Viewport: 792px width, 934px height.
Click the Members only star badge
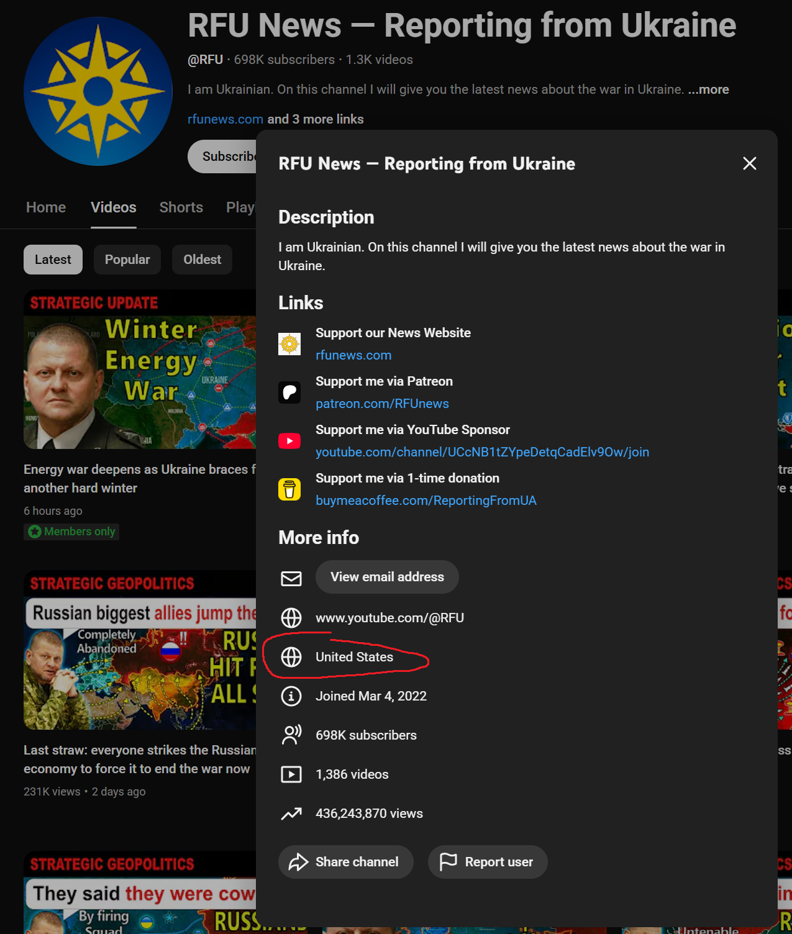[x=71, y=532]
